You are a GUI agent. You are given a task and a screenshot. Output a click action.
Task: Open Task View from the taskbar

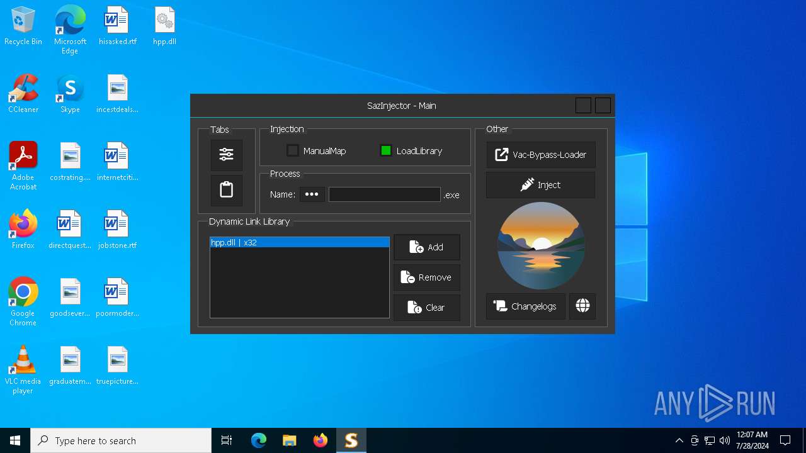click(227, 440)
